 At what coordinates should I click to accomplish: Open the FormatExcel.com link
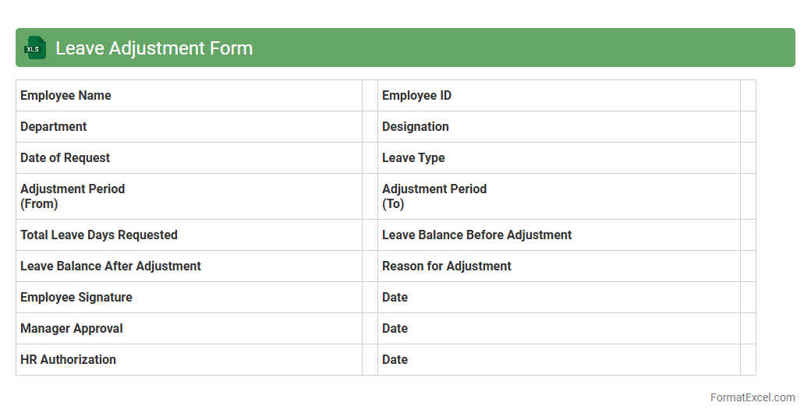pos(752,397)
